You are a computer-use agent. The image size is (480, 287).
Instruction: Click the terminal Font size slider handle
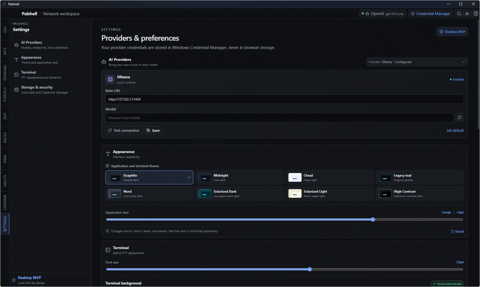coord(310,269)
